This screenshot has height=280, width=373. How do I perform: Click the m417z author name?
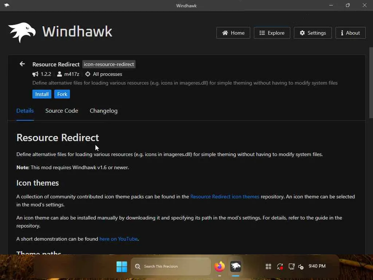click(72, 74)
